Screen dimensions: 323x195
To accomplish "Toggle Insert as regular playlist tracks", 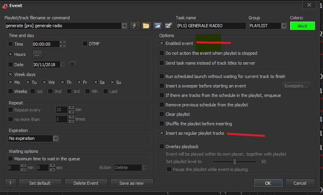I will (x=162, y=133).
